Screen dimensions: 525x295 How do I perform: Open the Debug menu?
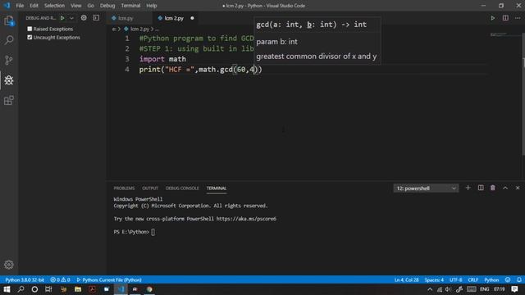click(107, 6)
